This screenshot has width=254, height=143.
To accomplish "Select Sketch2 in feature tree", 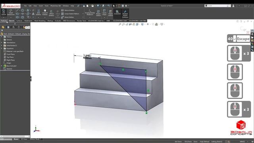I will click(9, 69).
